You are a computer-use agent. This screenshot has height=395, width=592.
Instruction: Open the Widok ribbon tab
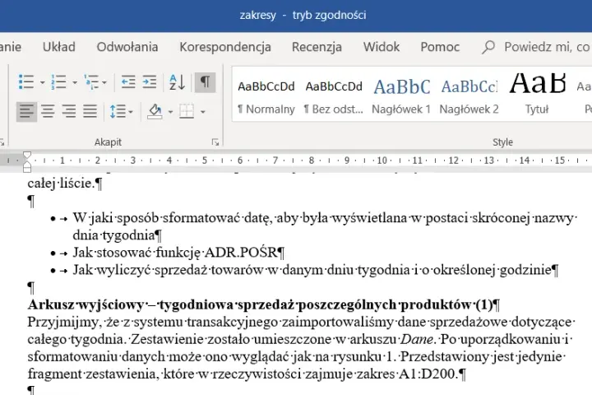pos(382,47)
